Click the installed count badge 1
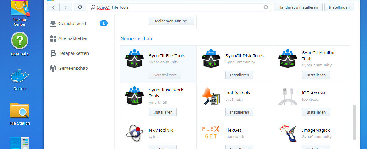Image resolution: width=367 pixels, height=149 pixels. 103,23
